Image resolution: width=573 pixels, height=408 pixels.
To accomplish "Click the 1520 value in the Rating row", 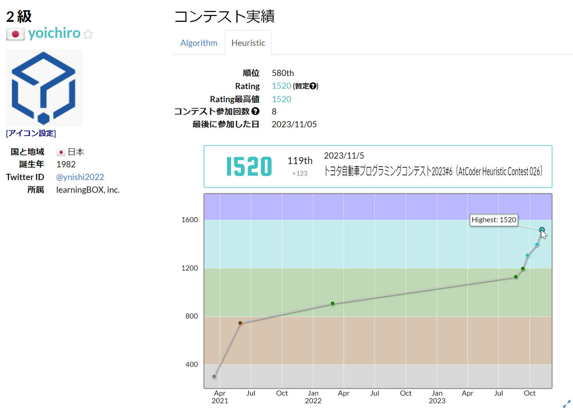I will [281, 86].
